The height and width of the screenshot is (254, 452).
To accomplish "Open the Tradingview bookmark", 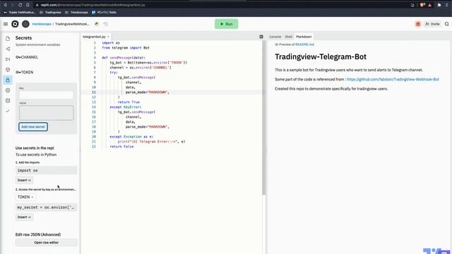I will [51, 13].
